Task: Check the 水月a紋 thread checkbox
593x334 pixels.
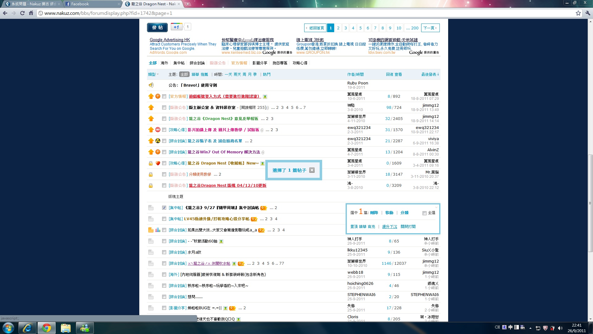Action: pyautogui.click(x=164, y=252)
